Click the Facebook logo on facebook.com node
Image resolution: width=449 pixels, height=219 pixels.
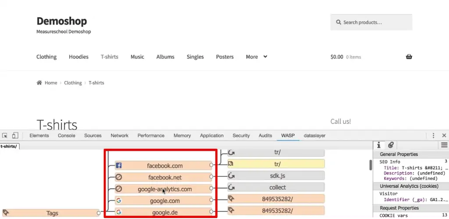(x=119, y=165)
